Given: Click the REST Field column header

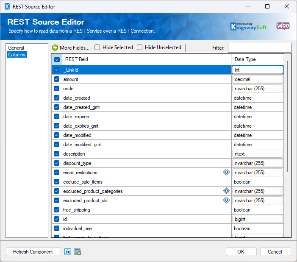Looking at the screenshot, I should click(x=142, y=59).
